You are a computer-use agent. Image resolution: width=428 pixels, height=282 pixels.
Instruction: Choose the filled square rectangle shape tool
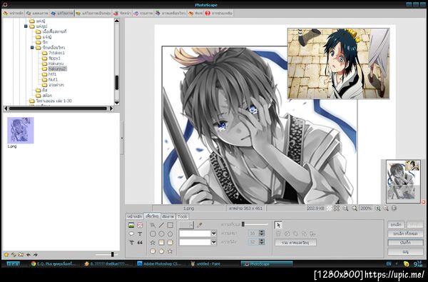coord(162,243)
